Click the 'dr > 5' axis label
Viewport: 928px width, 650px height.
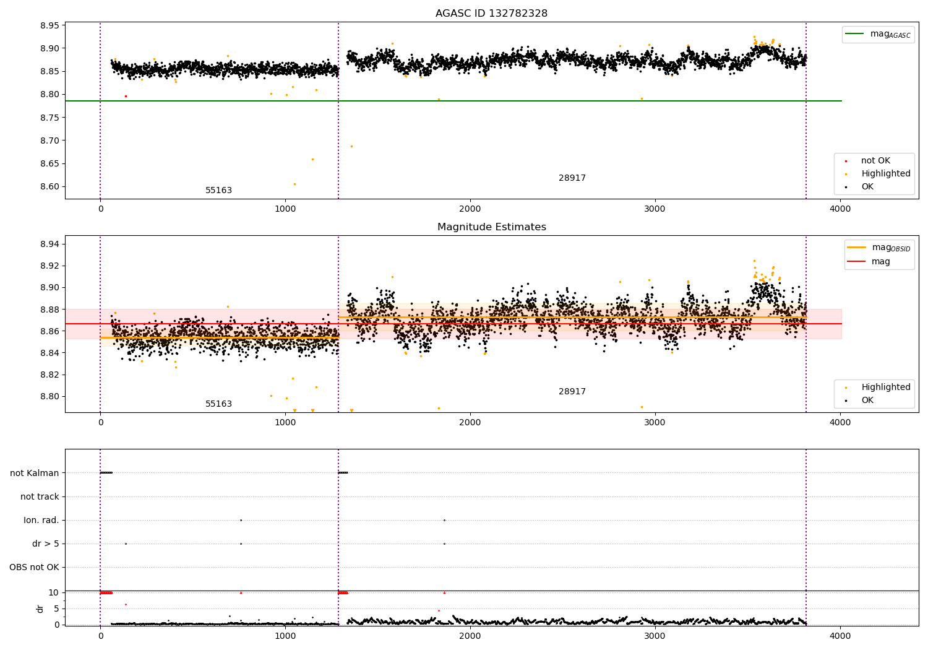point(46,544)
